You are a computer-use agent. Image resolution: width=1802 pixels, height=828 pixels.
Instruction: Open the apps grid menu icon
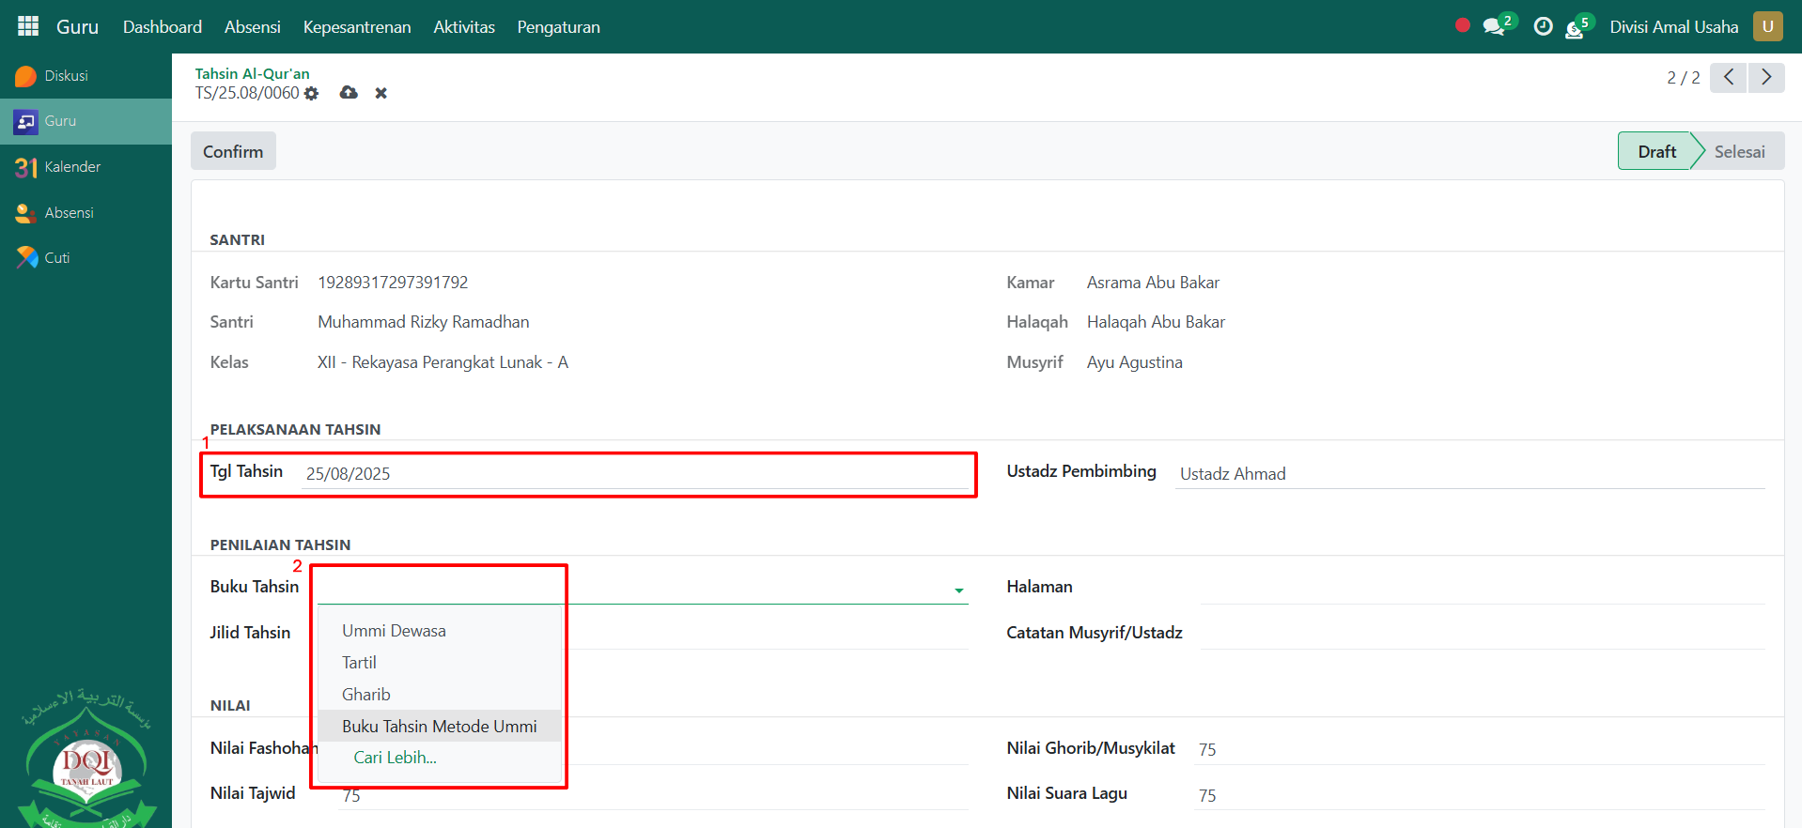(x=28, y=26)
